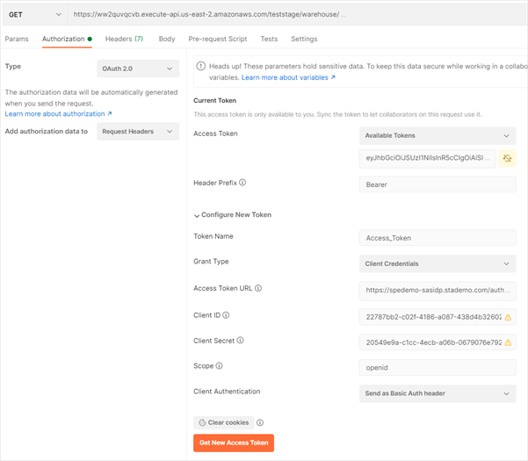Click info icon next to Header Prefix

242,184
